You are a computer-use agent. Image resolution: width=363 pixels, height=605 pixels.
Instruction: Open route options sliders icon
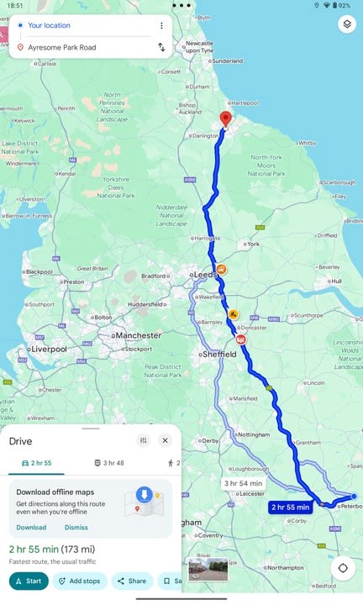pyautogui.click(x=144, y=440)
